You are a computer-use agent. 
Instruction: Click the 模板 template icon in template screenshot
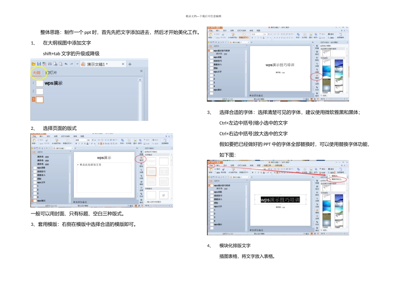click(x=317, y=76)
